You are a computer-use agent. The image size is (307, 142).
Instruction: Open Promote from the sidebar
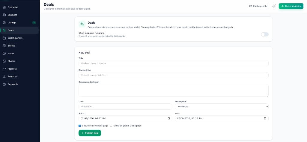click(x=19, y=69)
